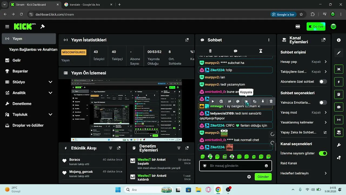Click the speech bubble icon under Sohbet header
This screenshot has width=346, height=195.
tap(235, 51)
